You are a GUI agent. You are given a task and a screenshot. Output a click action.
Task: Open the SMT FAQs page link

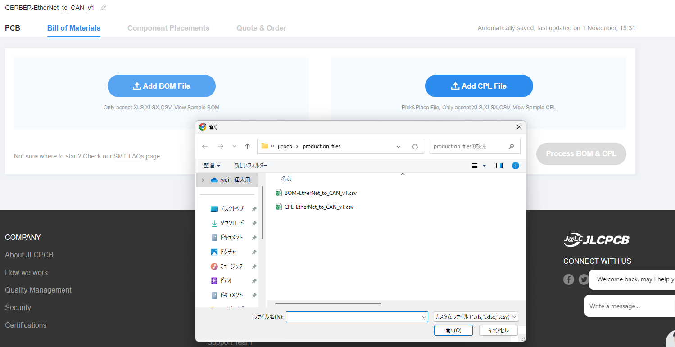tap(137, 156)
